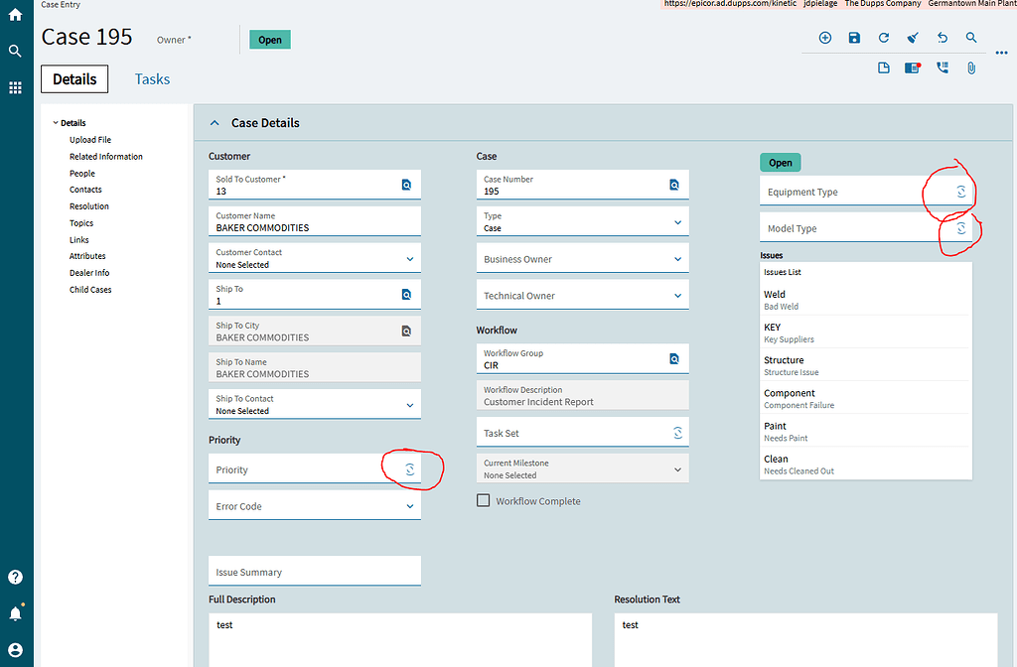Save the case using the save icon
This screenshot has width=1017, height=667.
click(x=854, y=38)
